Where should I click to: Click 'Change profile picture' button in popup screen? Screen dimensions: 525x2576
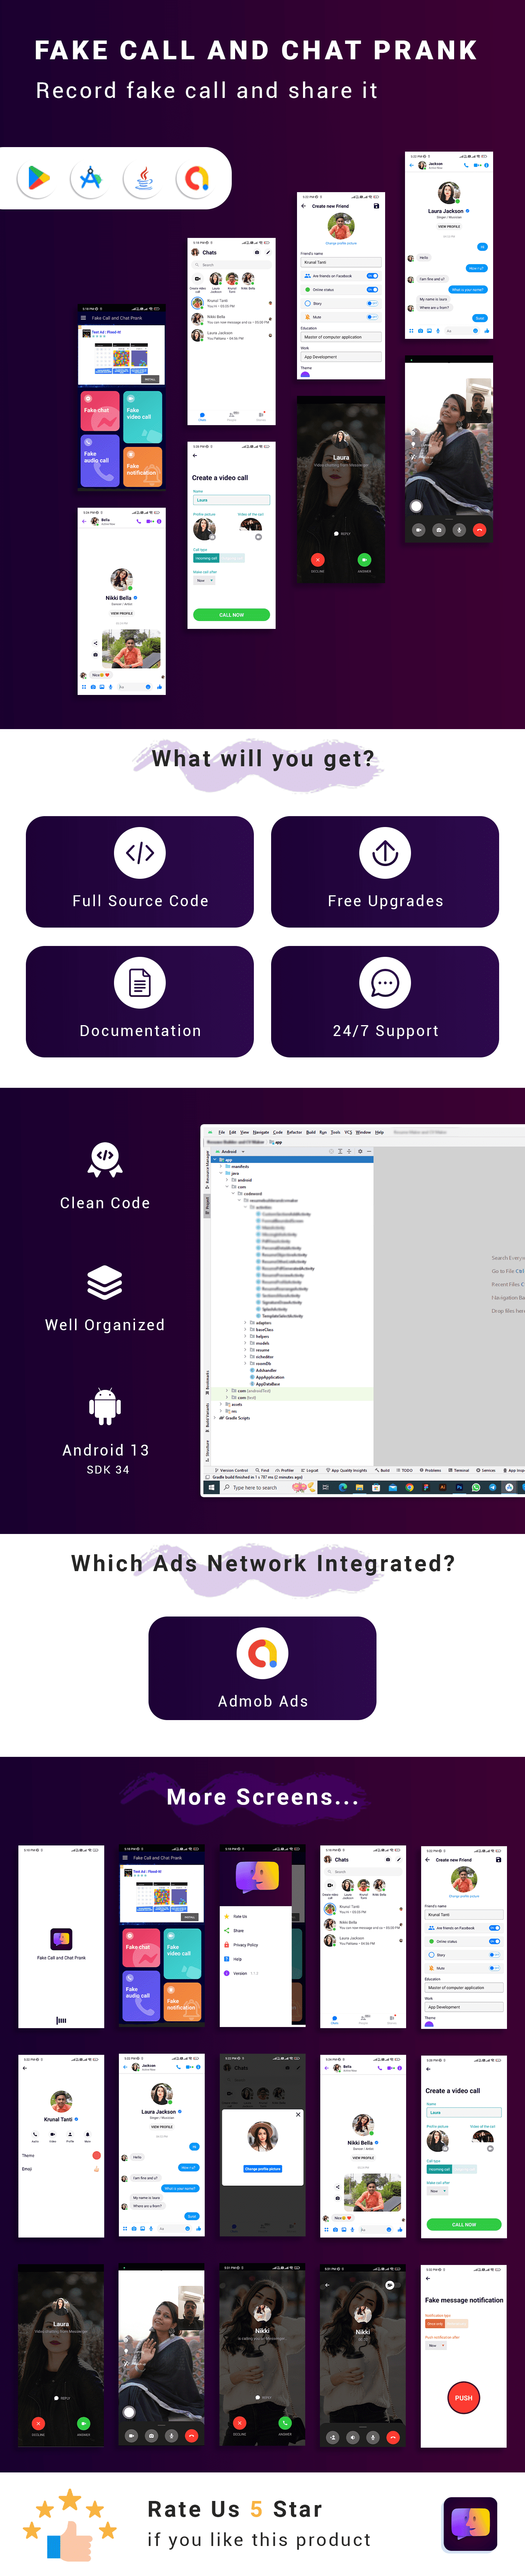pyautogui.click(x=263, y=2169)
